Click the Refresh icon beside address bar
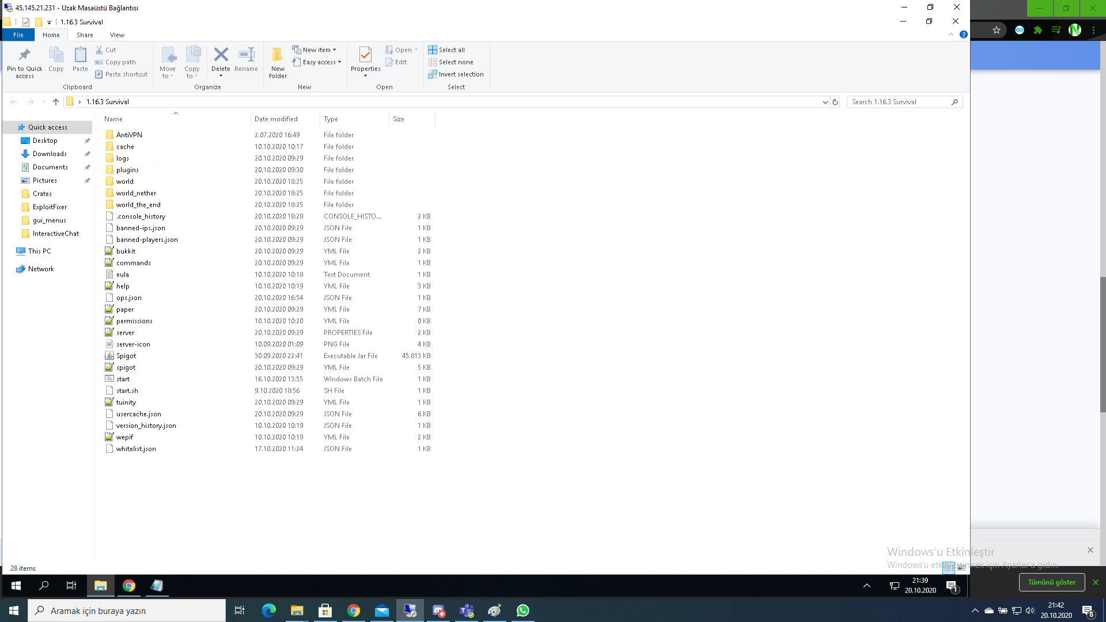The image size is (1106, 622). tap(835, 102)
